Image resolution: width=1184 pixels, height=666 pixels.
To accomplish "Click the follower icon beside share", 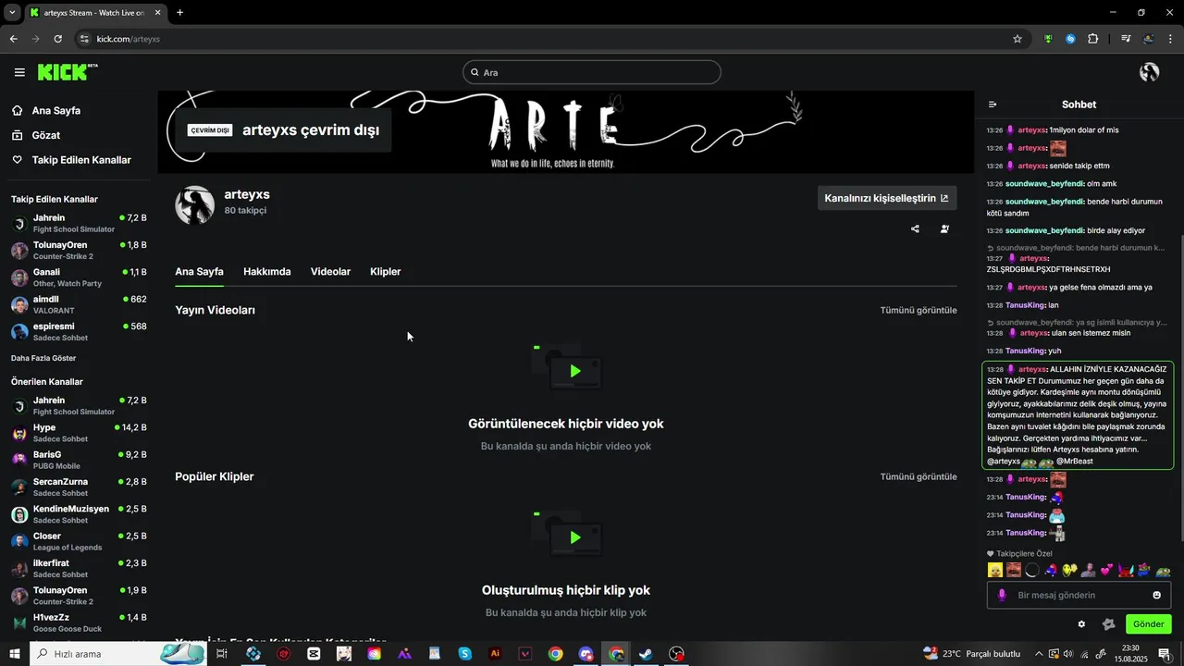I will pyautogui.click(x=944, y=228).
